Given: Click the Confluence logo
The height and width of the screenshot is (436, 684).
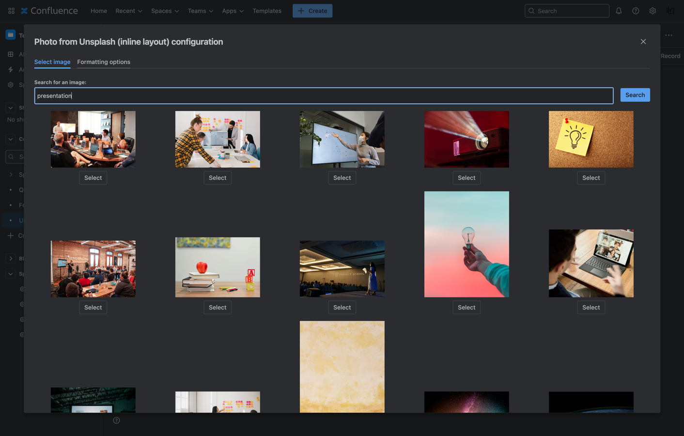Looking at the screenshot, I should pyautogui.click(x=49, y=11).
